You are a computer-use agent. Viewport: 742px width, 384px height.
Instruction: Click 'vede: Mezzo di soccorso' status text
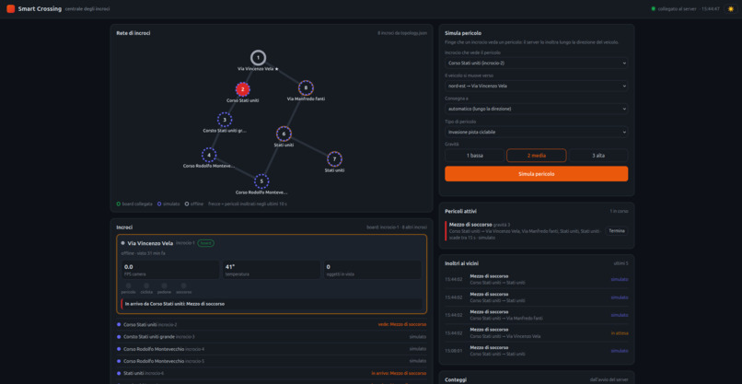pos(402,324)
